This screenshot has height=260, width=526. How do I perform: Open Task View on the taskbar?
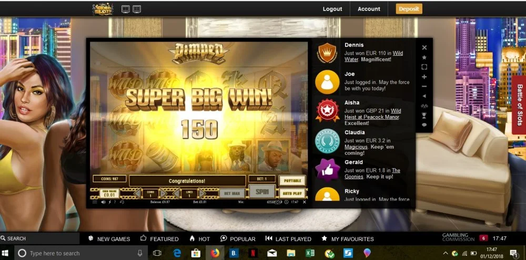click(157, 253)
